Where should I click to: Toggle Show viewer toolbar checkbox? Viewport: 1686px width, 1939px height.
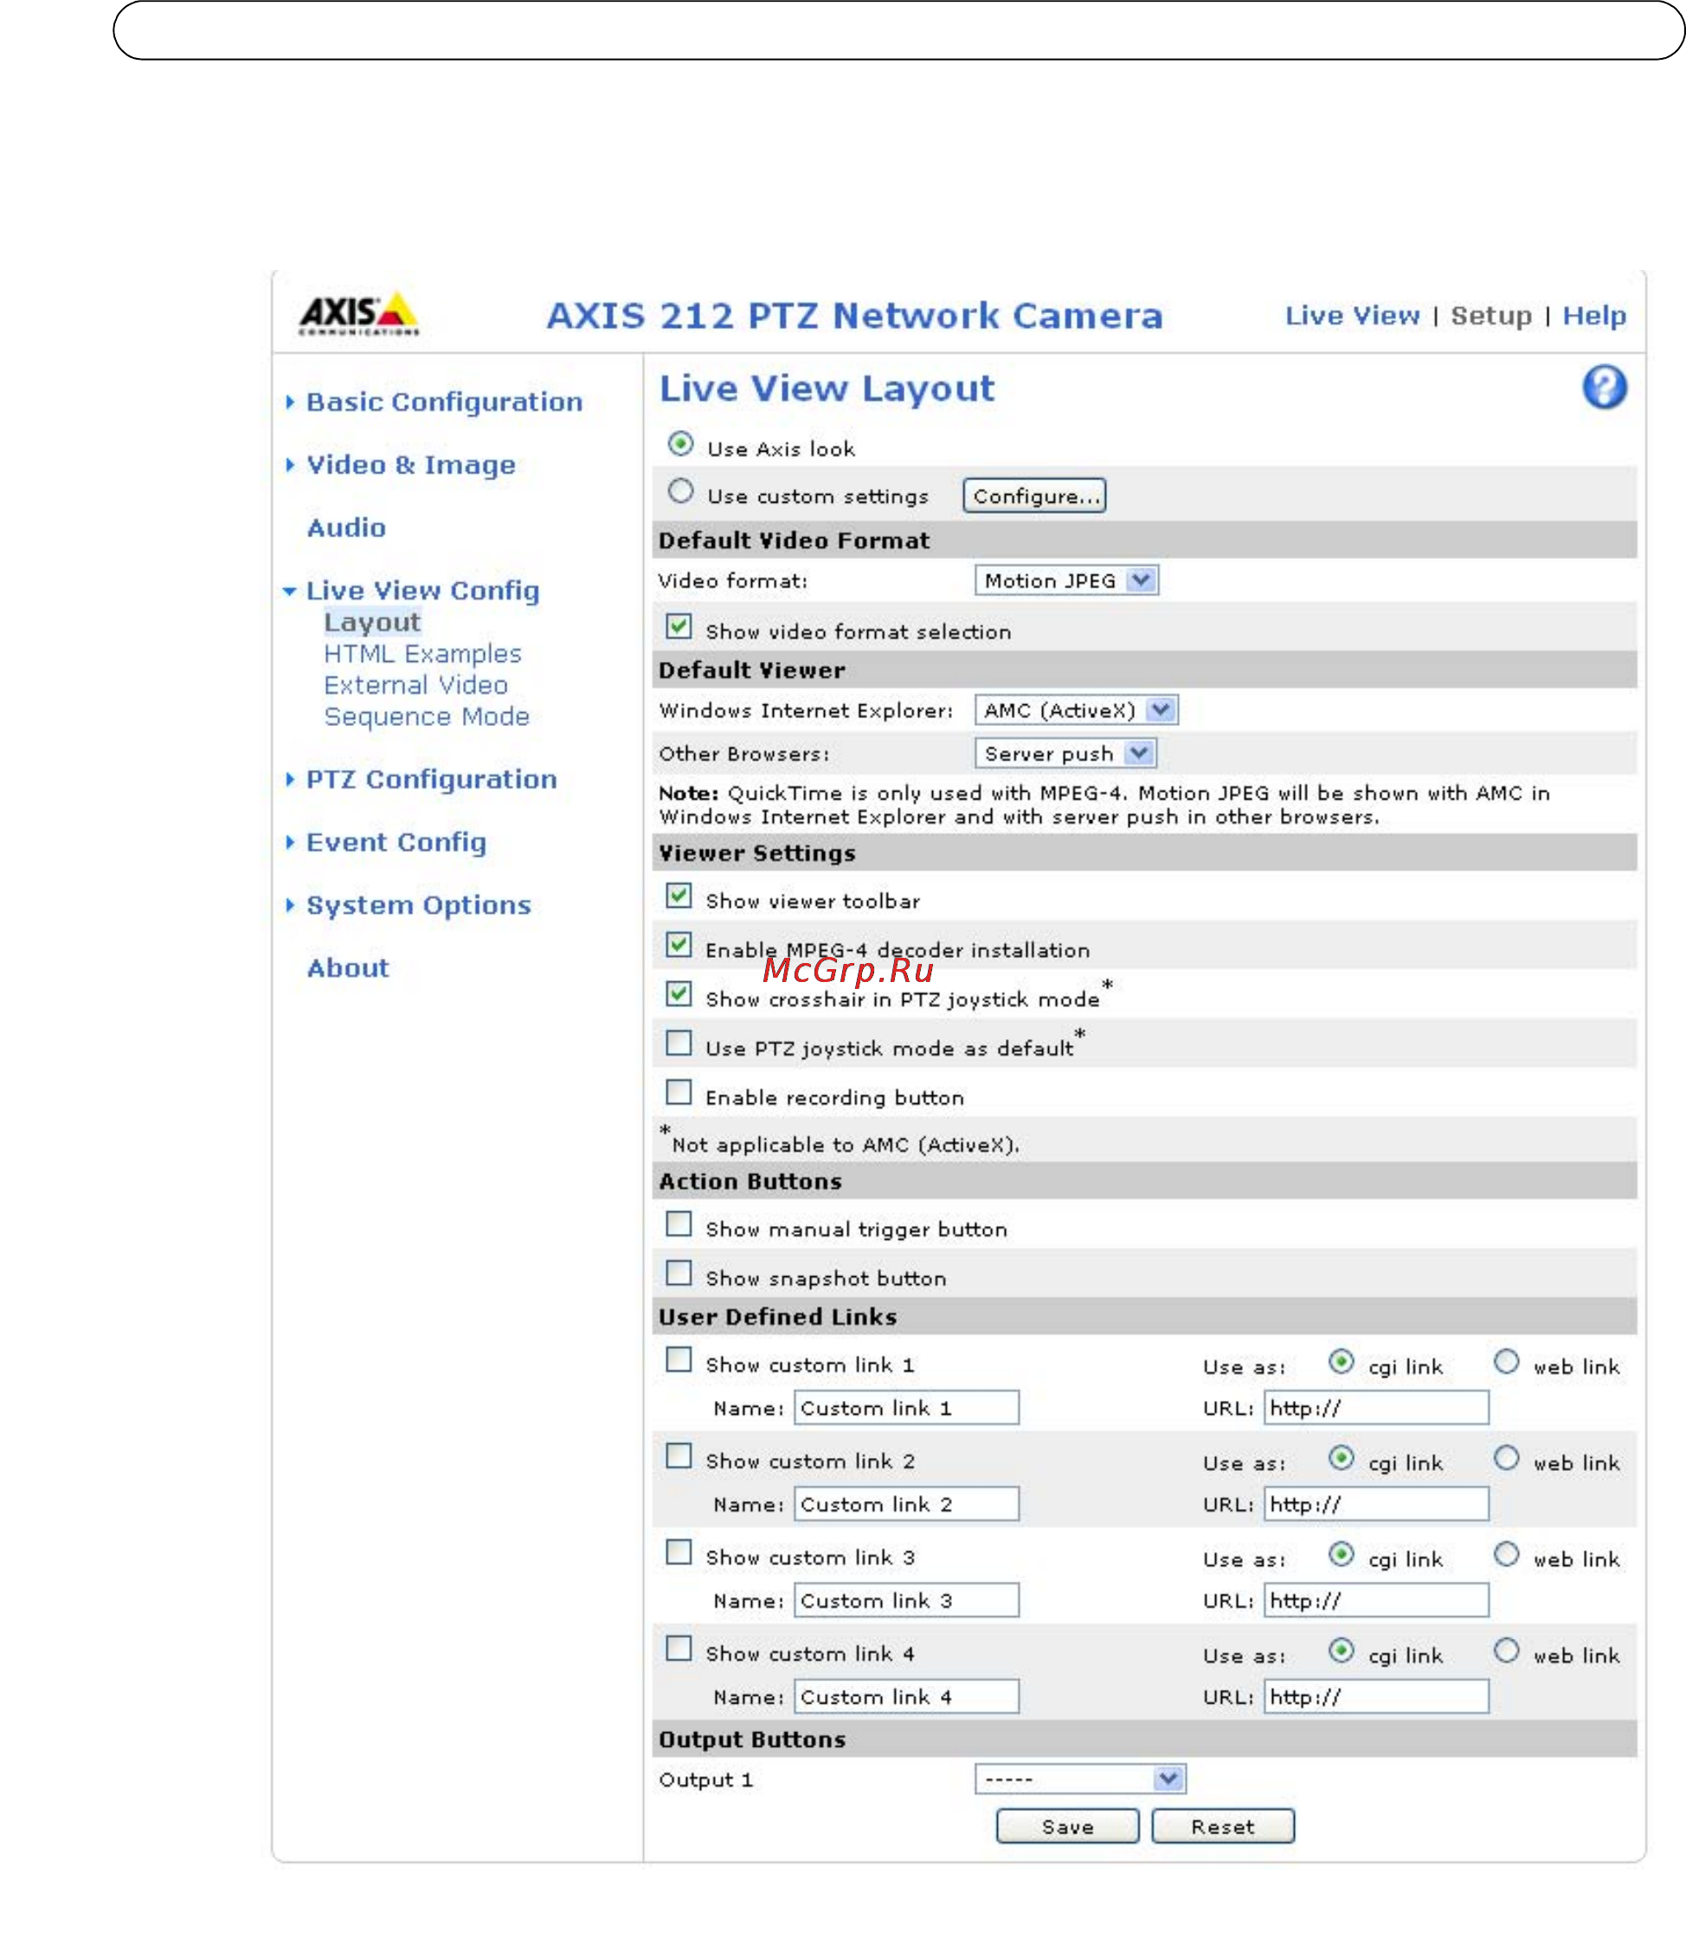point(679,896)
